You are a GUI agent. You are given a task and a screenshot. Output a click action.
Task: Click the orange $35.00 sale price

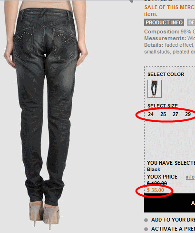156,190
